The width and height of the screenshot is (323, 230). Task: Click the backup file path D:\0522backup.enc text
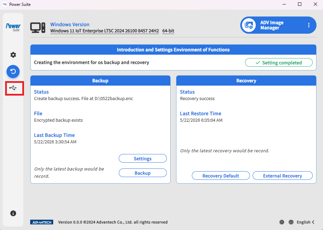pyautogui.click(x=114, y=99)
